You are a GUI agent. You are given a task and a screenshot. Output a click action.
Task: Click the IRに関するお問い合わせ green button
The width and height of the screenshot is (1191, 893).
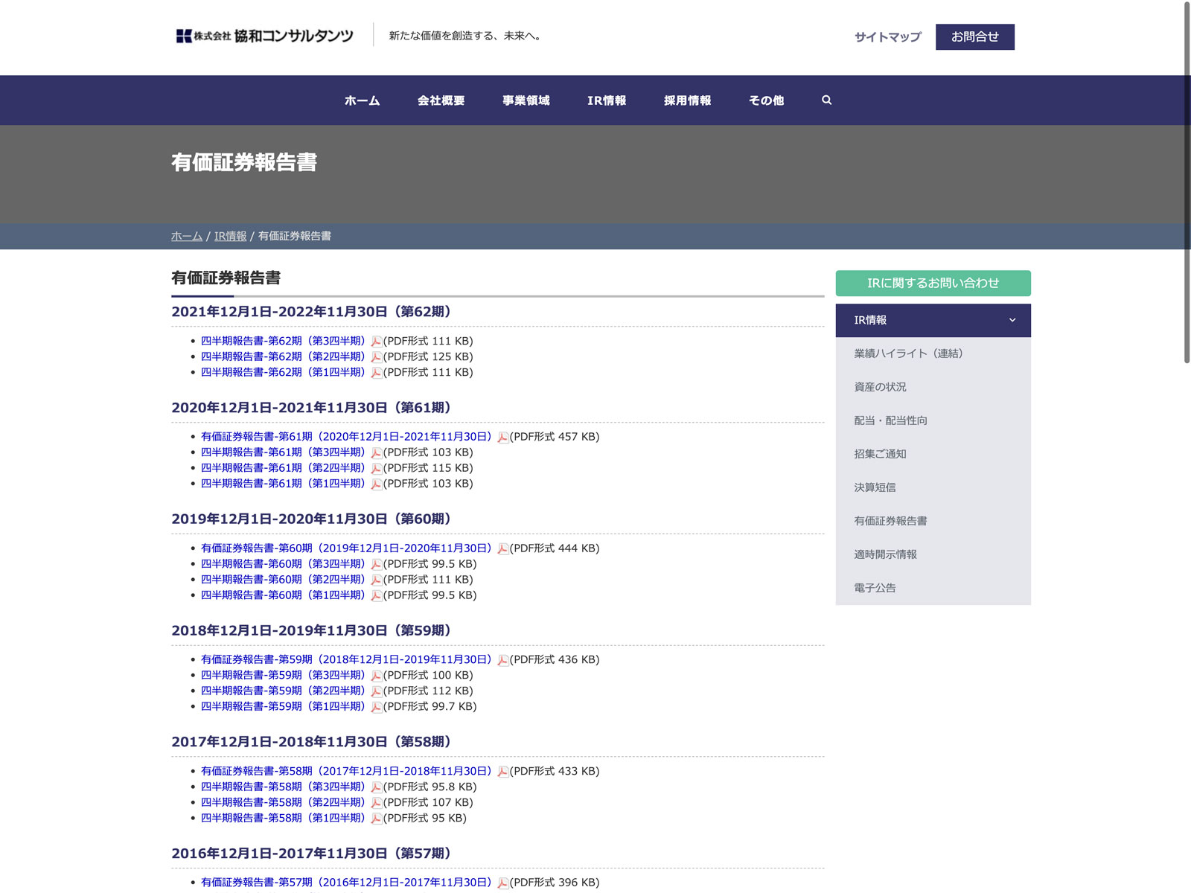[x=933, y=284]
